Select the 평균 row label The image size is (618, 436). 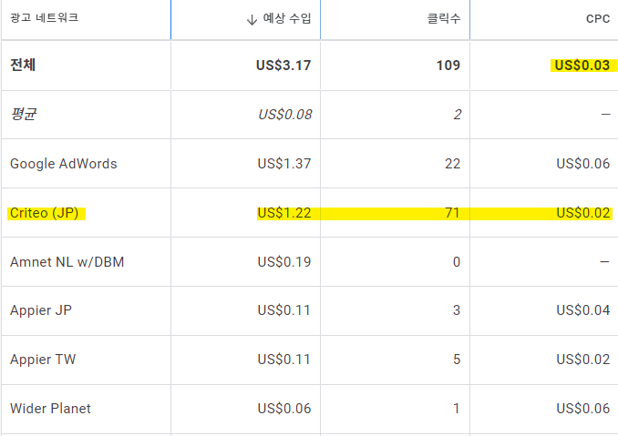coord(24,114)
